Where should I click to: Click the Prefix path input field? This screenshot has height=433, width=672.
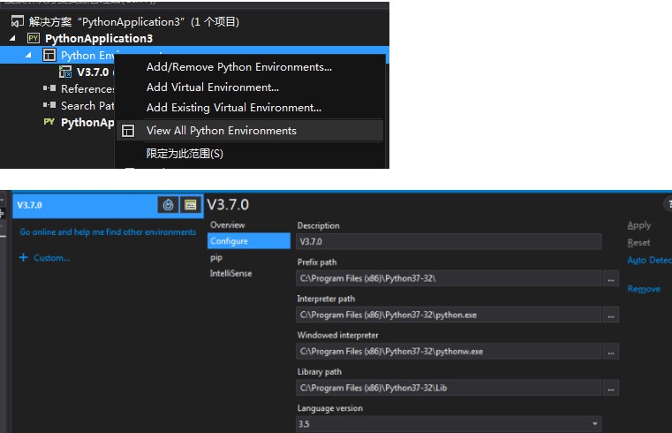click(449, 278)
